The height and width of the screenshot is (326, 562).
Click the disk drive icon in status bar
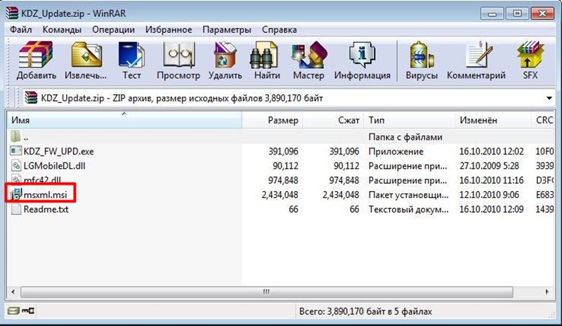[x=13, y=311]
